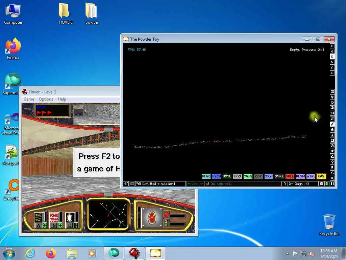Open the simulation browser icon in Powder Toy

[x=126, y=184]
